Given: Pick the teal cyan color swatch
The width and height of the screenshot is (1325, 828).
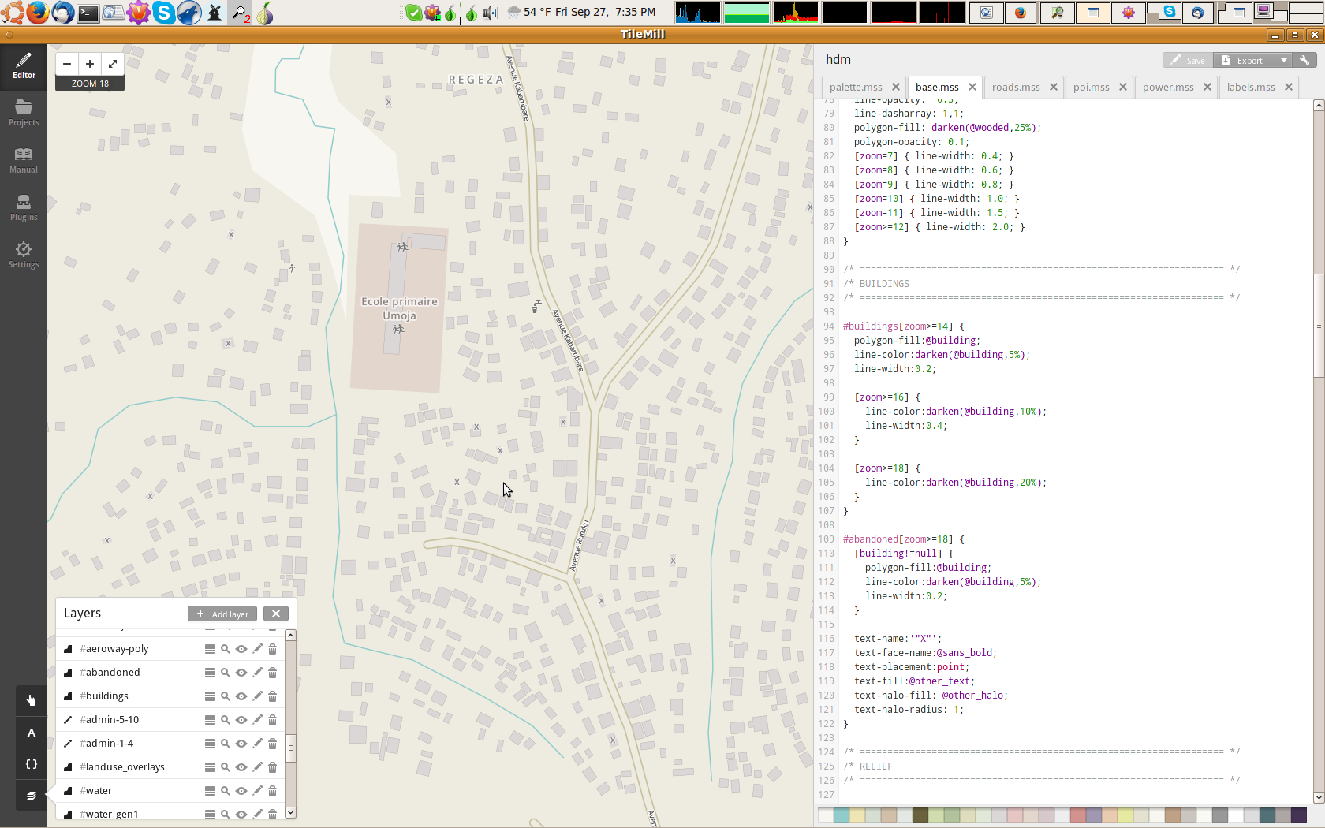Looking at the screenshot, I should pyautogui.click(x=842, y=815).
